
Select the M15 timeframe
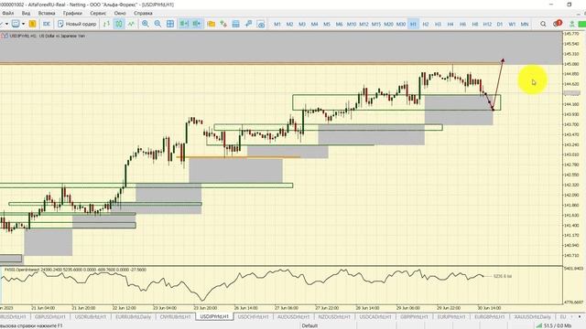click(x=376, y=24)
